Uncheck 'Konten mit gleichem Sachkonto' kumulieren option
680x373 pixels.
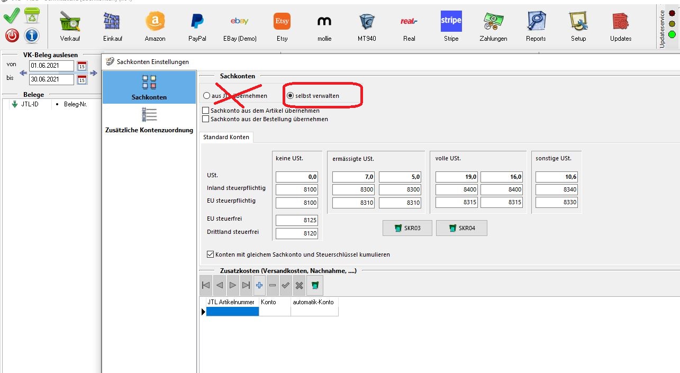tap(211, 254)
